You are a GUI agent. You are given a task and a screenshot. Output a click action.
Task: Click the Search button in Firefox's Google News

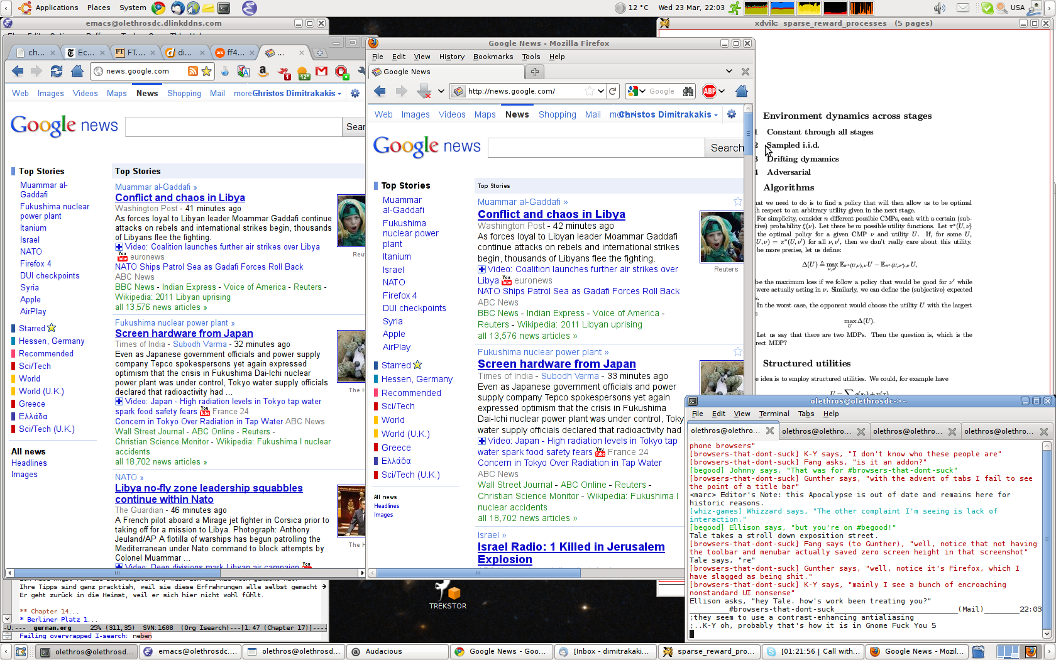[725, 148]
